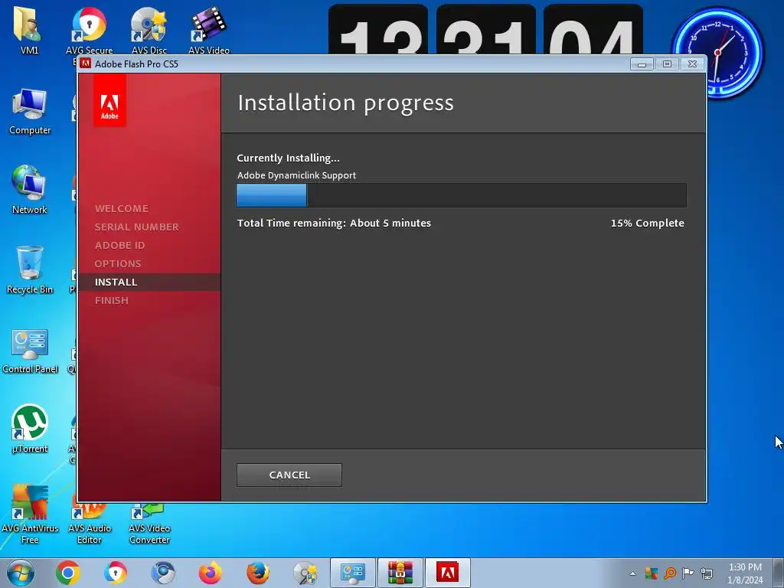Close the Adobe Flash Pro CS5 installer window
The height and width of the screenshot is (588, 784).
coord(692,64)
